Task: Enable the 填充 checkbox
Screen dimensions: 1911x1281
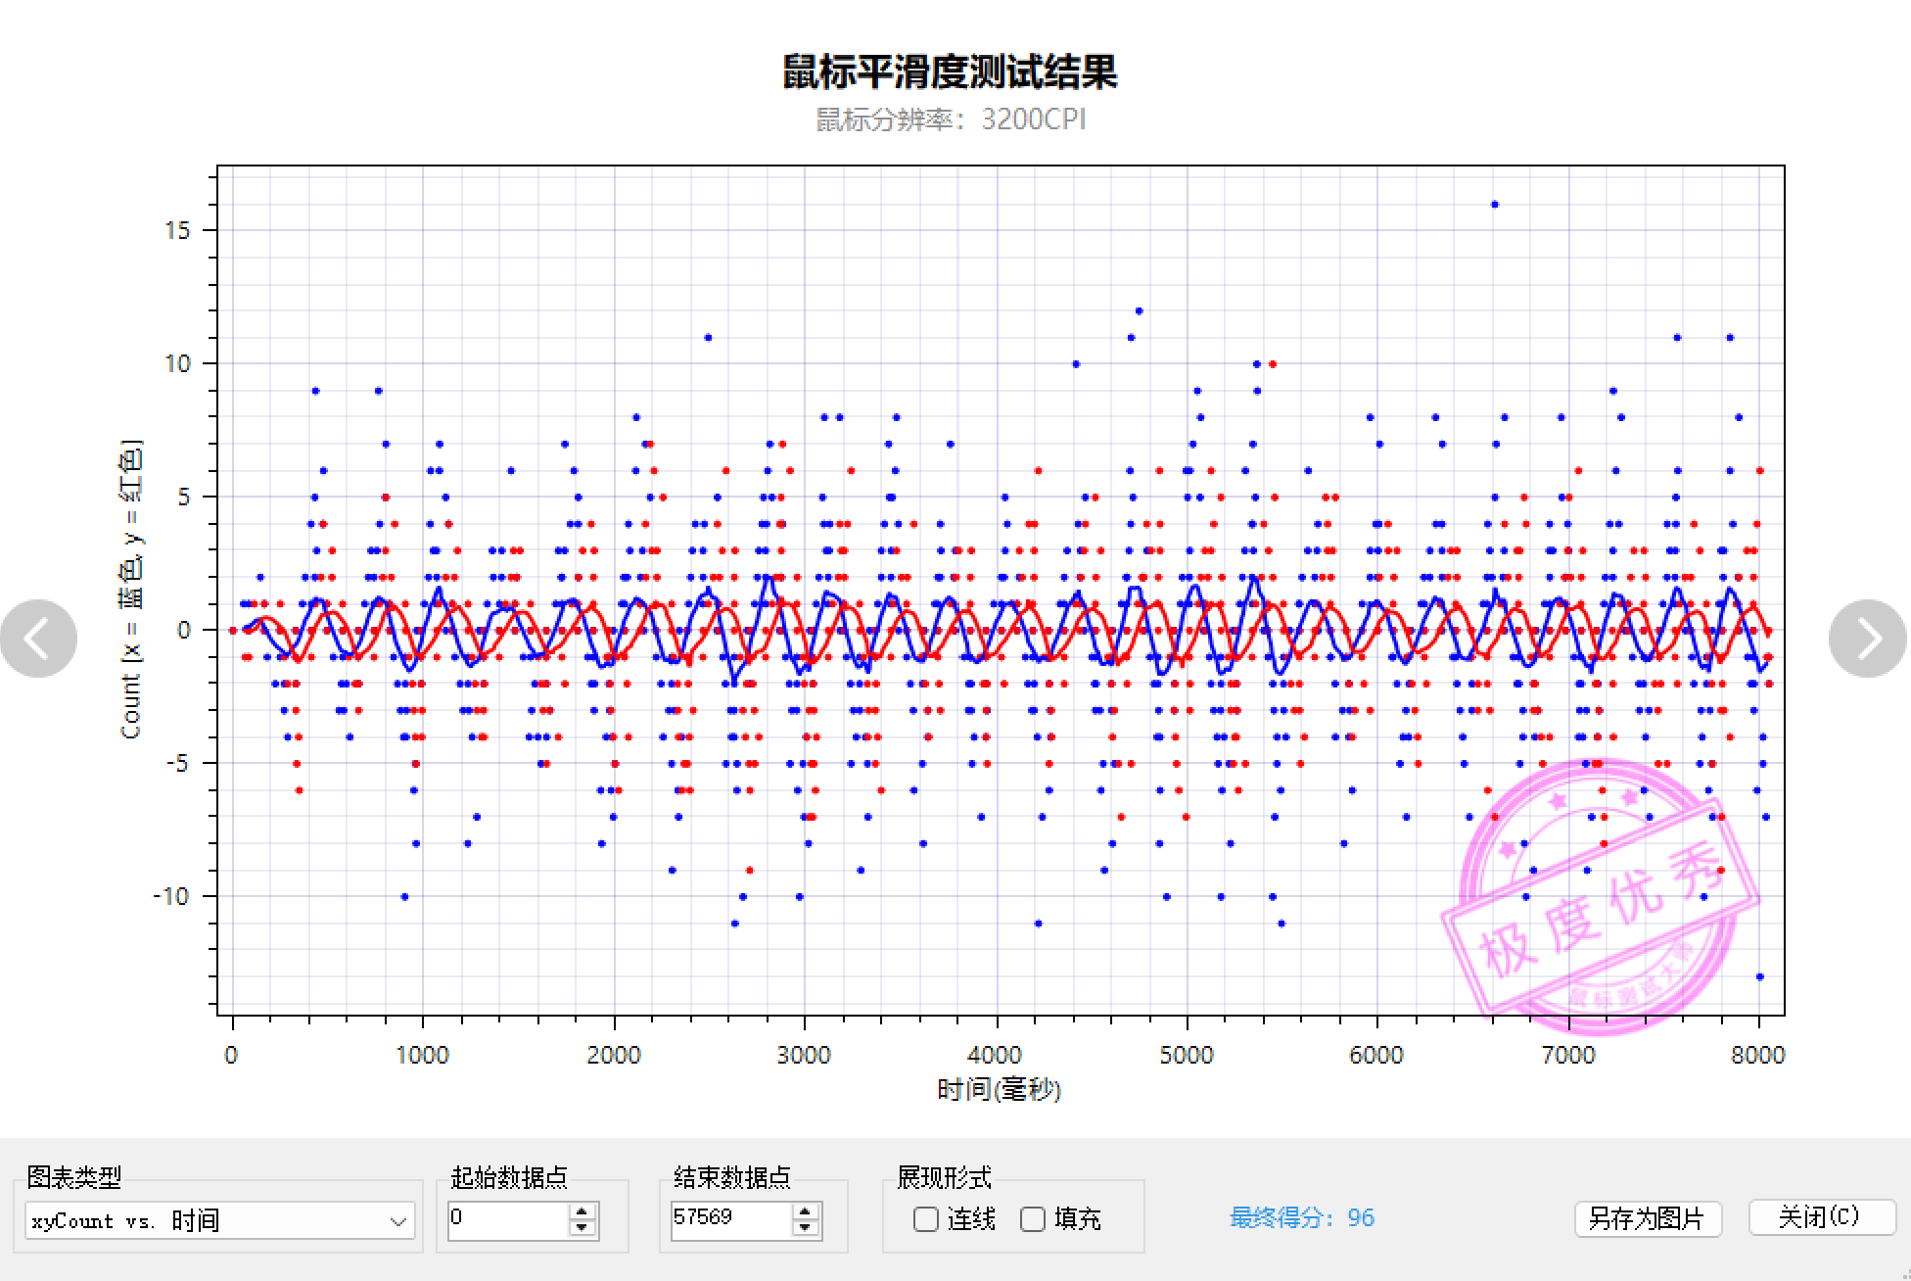Action: [1033, 1219]
